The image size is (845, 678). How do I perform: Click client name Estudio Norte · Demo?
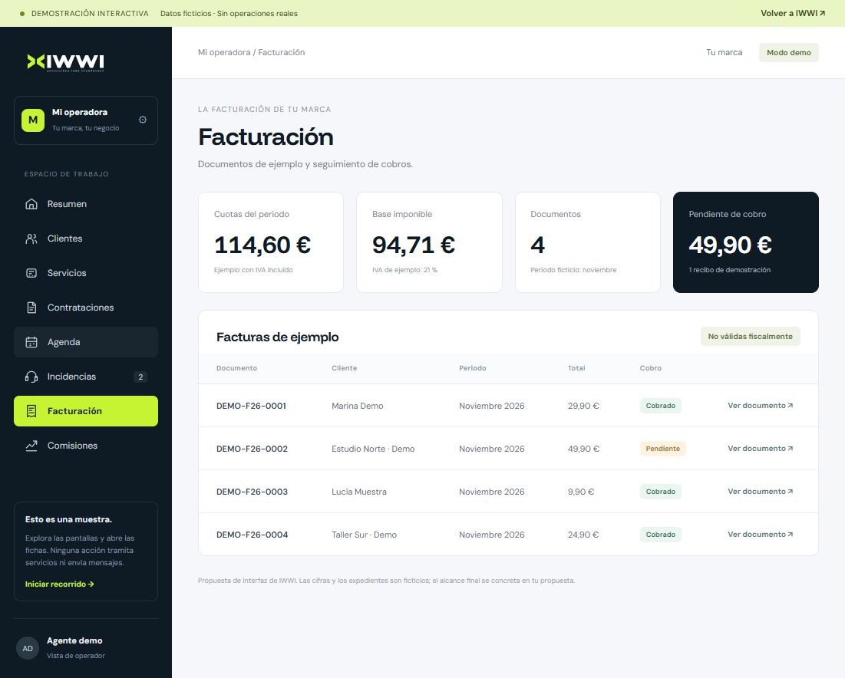point(373,449)
